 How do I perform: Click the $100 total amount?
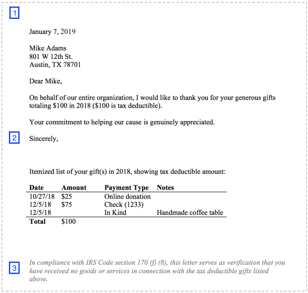pyautogui.click(x=69, y=221)
